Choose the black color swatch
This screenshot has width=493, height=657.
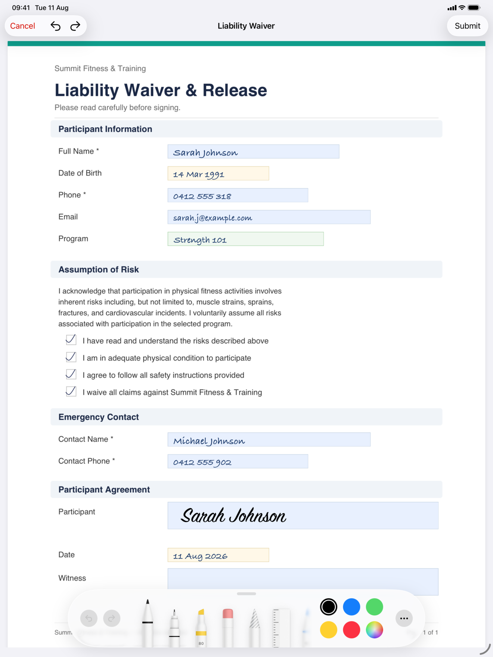(329, 607)
